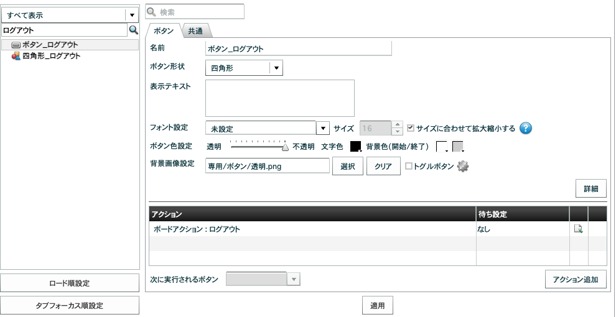Viewport: 616px width, 317px height.
Task: Click the blue help question-mark icon
Action: pos(526,128)
